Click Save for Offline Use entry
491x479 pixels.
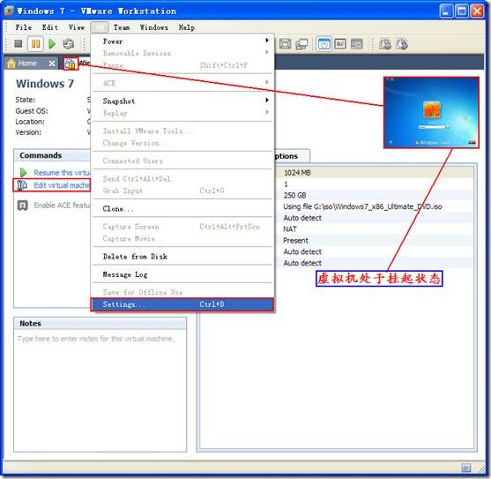[x=182, y=293]
